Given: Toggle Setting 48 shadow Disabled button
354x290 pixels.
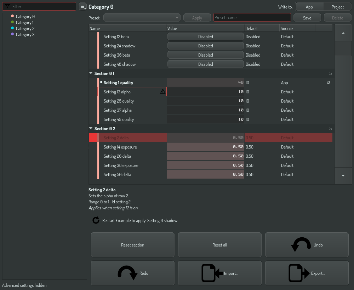Looking at the screenshot, I should click(205, 64).
